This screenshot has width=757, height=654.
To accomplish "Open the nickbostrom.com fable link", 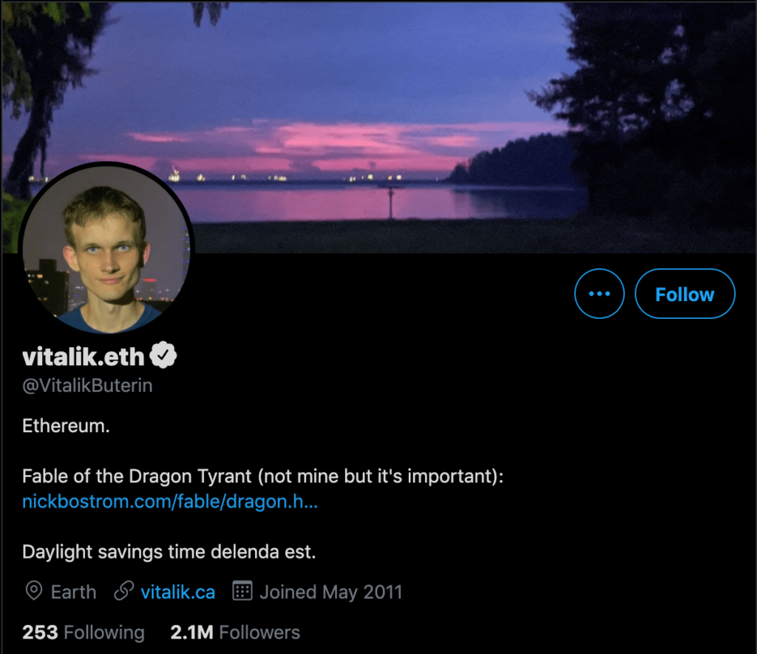I will pyautogui.click(x=170, y=501).
